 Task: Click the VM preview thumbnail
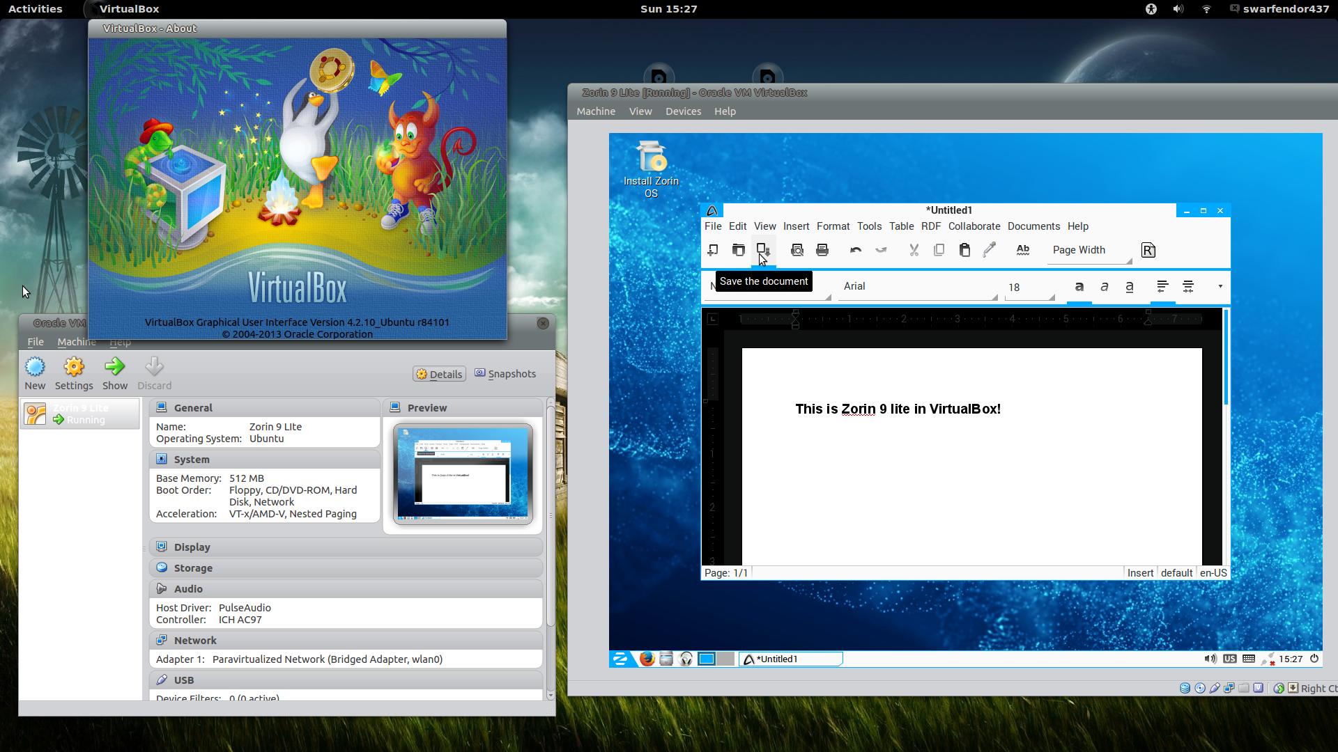(x=463, y=474)
